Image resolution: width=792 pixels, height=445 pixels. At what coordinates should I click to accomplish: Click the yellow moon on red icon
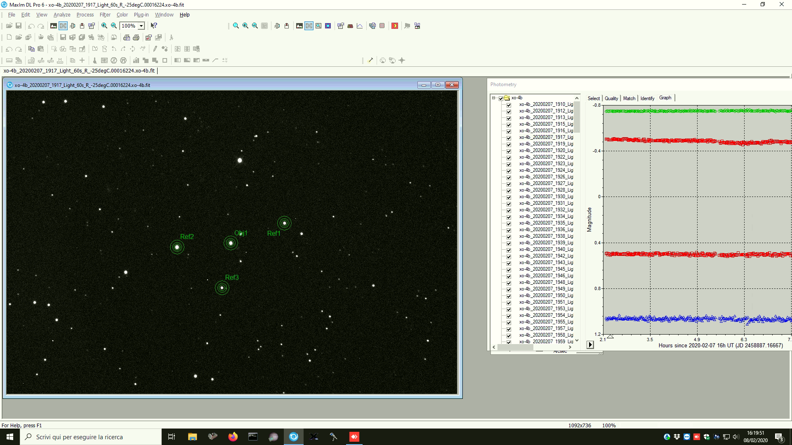395,26
